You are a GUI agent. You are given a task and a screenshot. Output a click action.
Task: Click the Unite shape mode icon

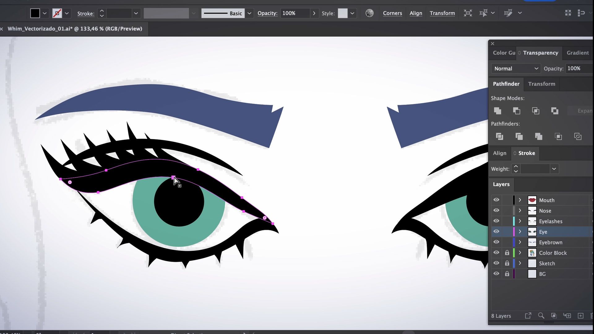(x=497, y=111)
